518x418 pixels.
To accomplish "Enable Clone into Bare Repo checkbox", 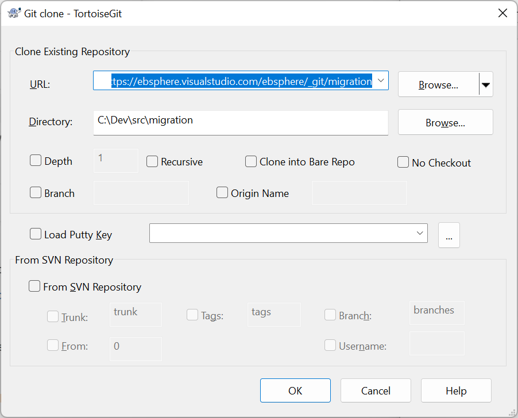I will pyautogui.click(x=251, y=161).
